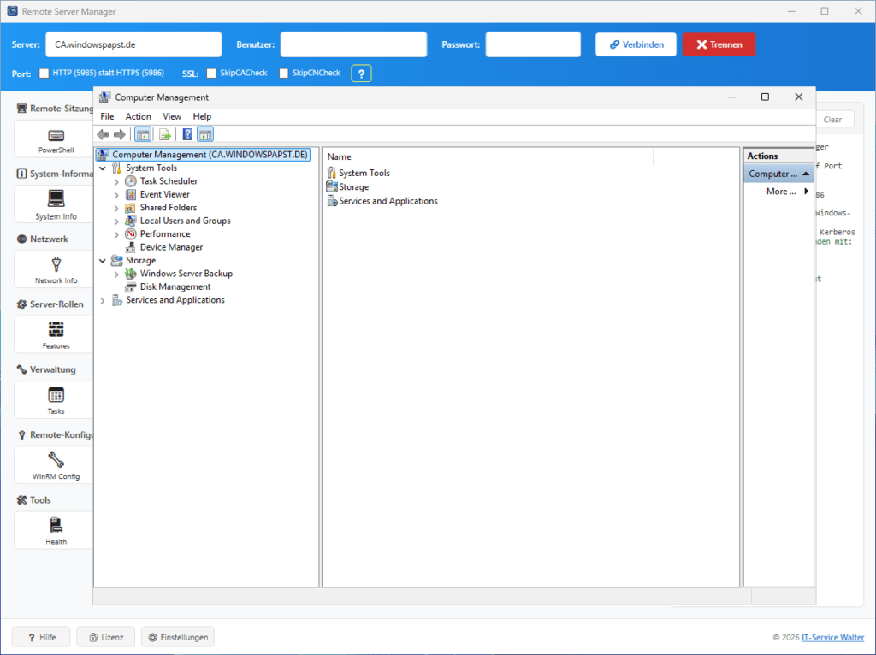Viewport: 876px width, 655px height.
Task: Click inside the Benutzer input field
Action: (x=353, y=44)
